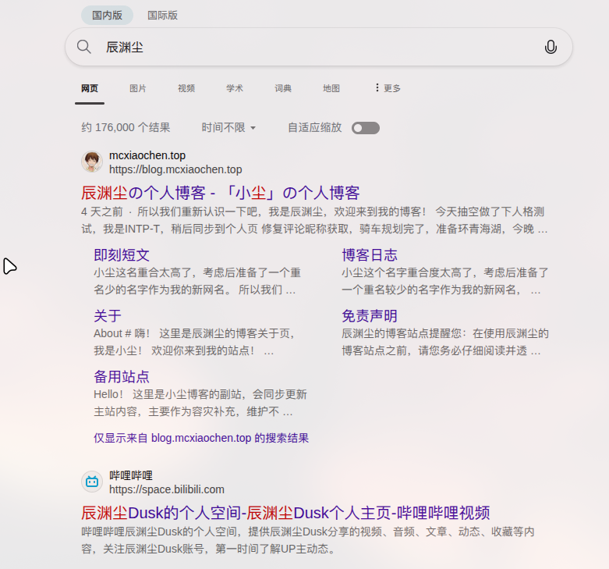Select the 视频 results tab

[x=186, y=88]
